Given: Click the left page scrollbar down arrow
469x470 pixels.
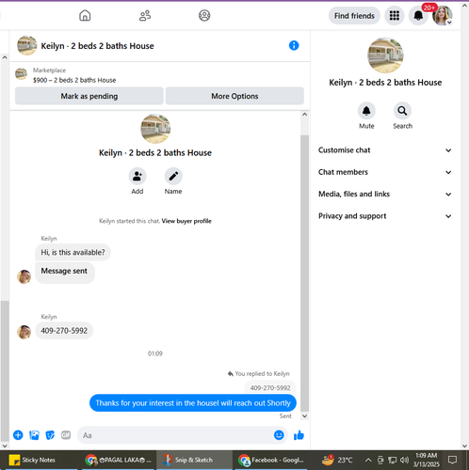Looking at the screenshot, I should pos(5,446).
